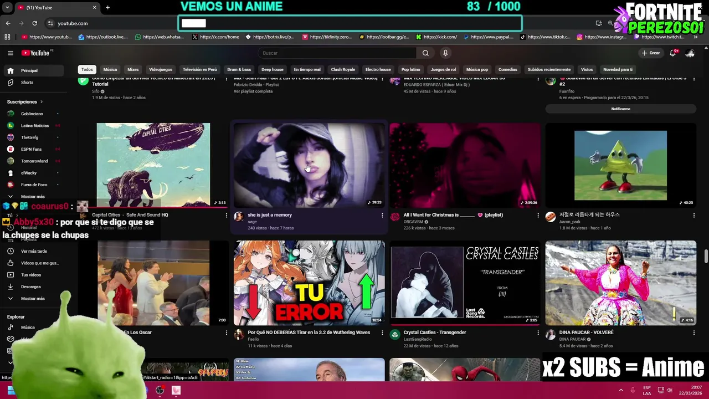Open more options for Crystal Castles Transgender
The height and width of the screenshot is (399, 709).
coord(538,332)
